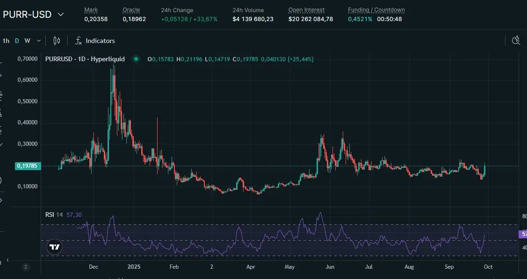The image size is (527, 279).
Task: Collapse the left toolbar with arrow
Action: point(7,260)
